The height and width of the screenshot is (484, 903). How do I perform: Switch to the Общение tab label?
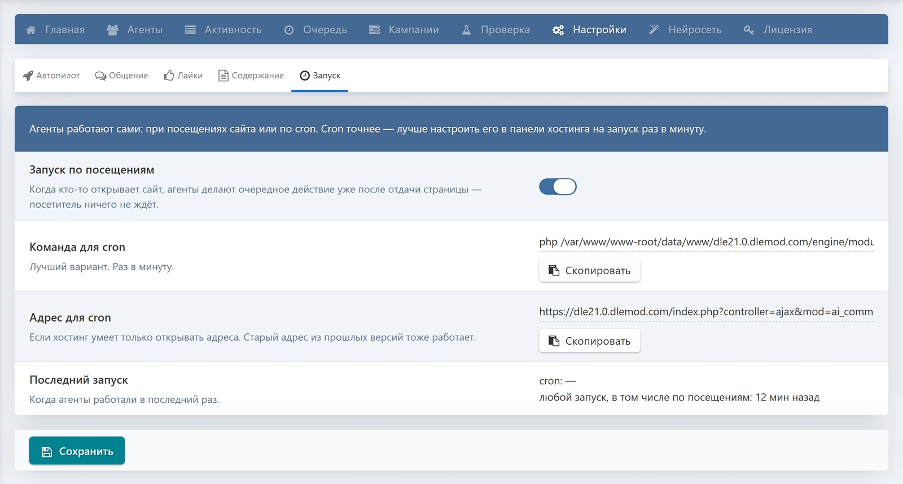click(x=129, y=76)
